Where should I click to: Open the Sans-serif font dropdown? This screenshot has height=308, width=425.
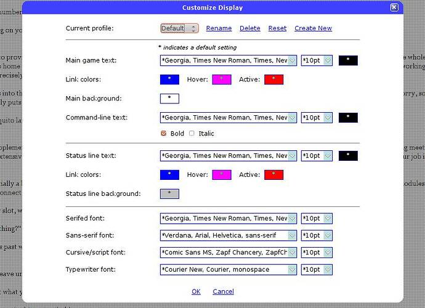coord(229,235)
